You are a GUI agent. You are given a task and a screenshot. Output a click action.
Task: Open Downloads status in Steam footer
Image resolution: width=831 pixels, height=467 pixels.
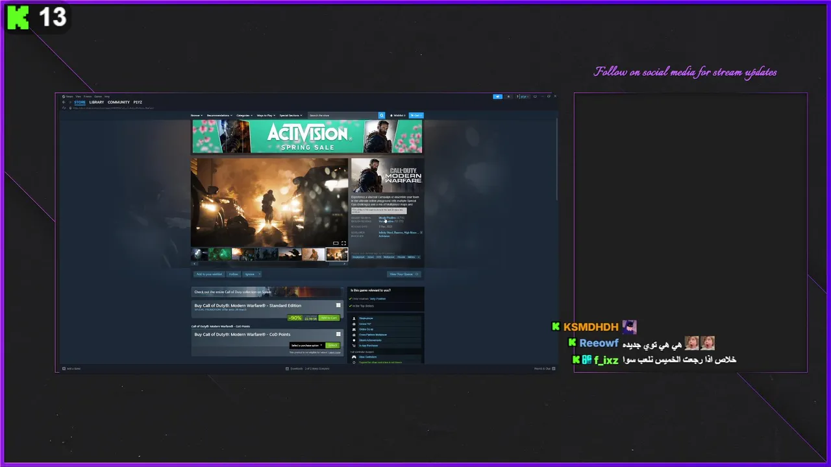(x=307, y=368)
